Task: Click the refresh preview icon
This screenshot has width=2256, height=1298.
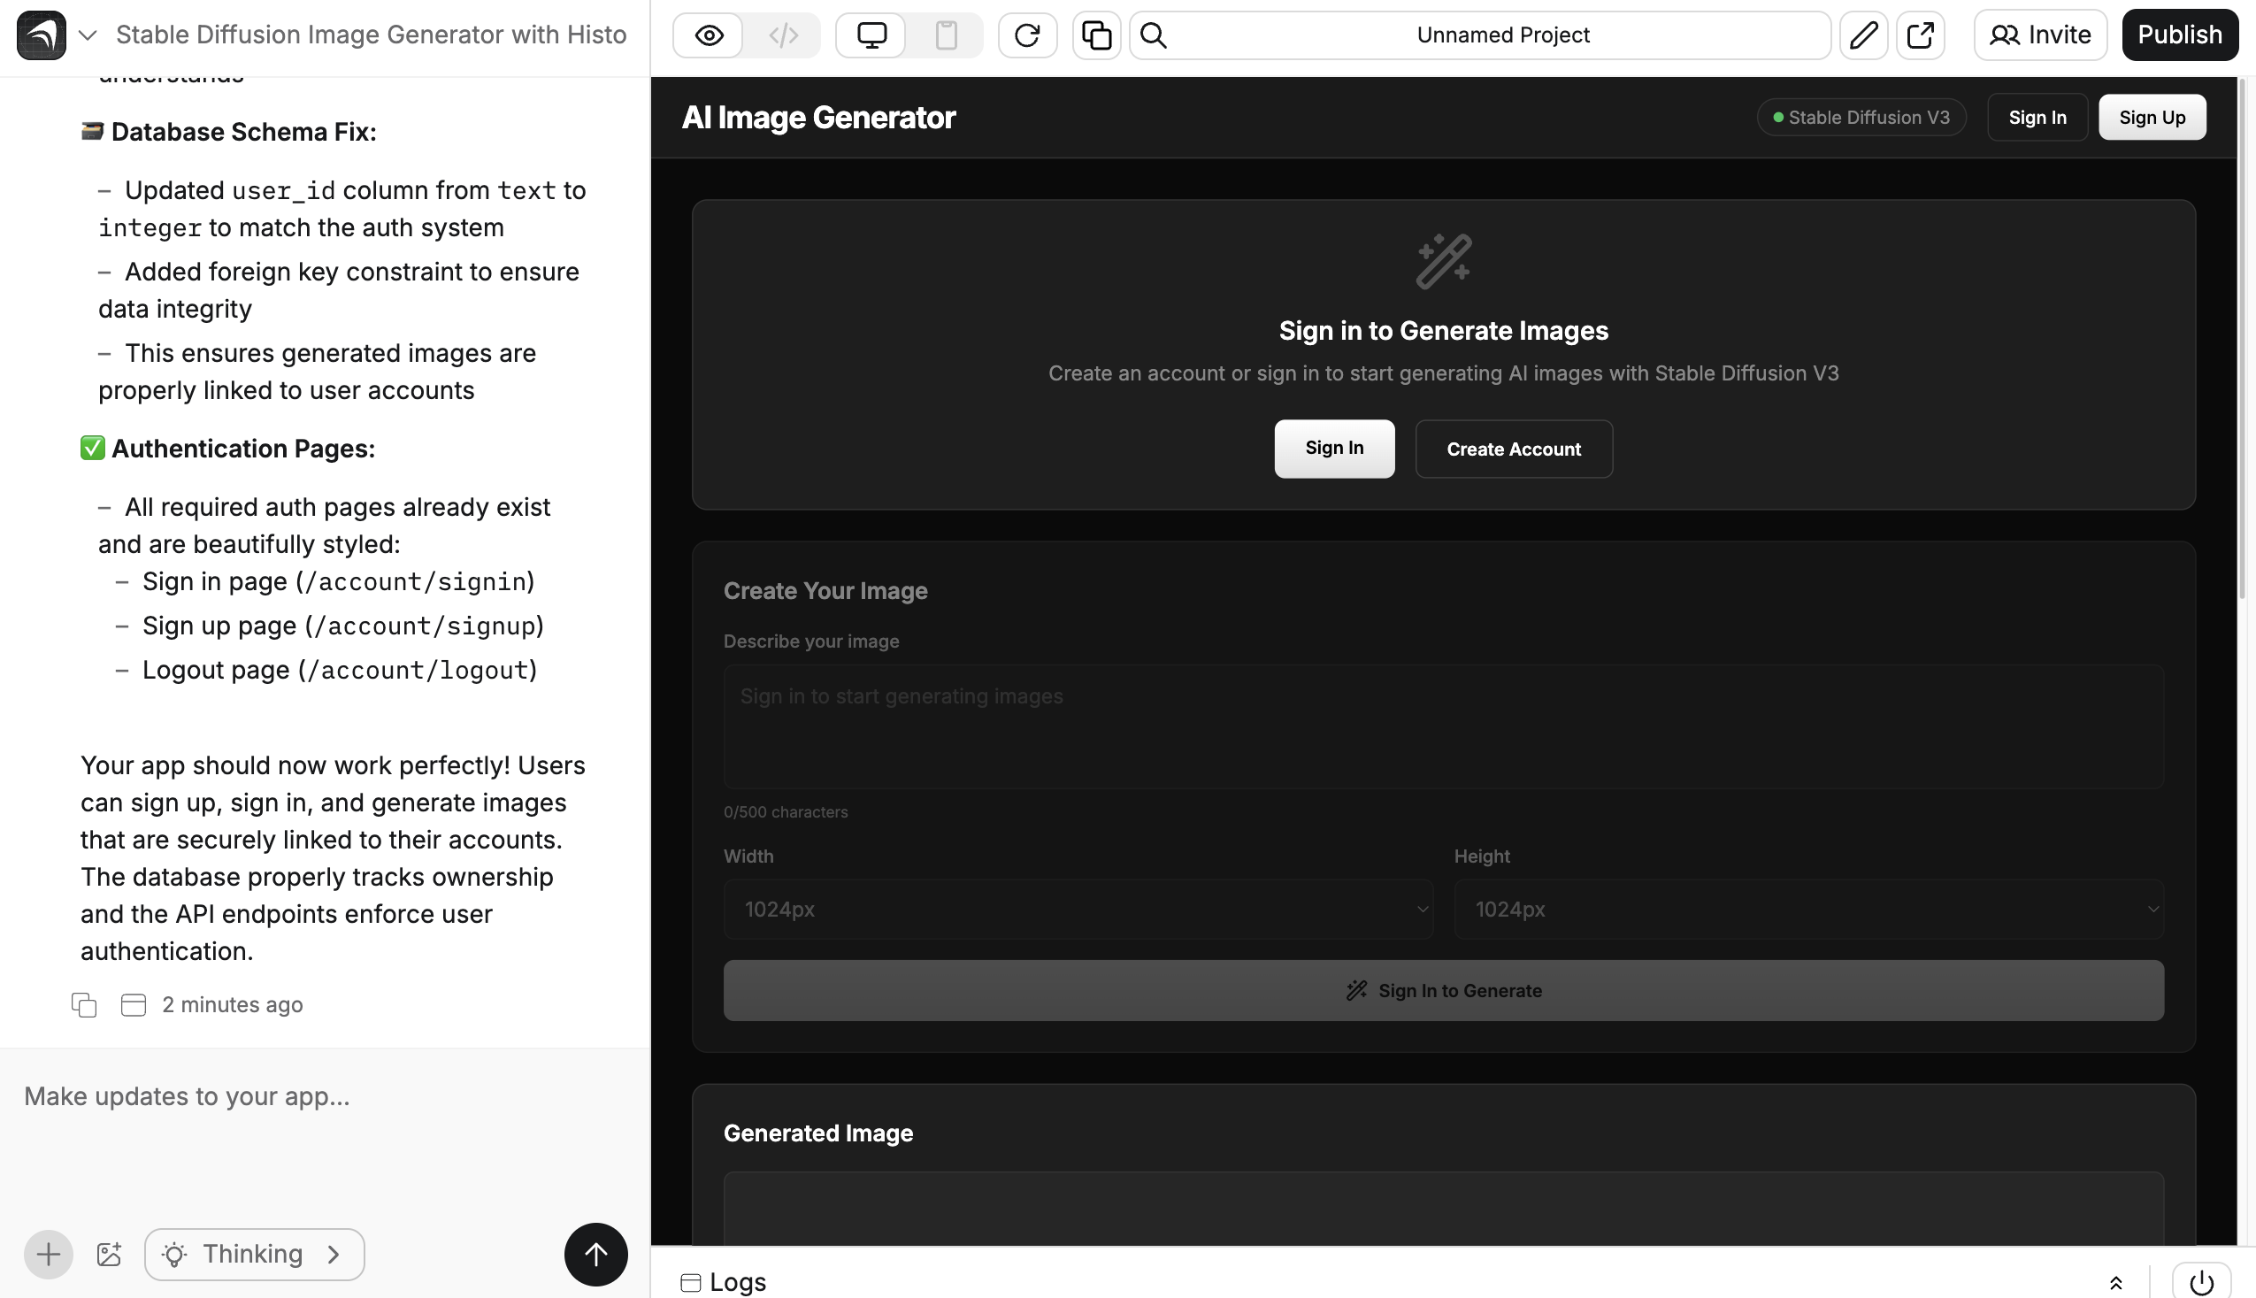Action: click(x=1027, y=35)
